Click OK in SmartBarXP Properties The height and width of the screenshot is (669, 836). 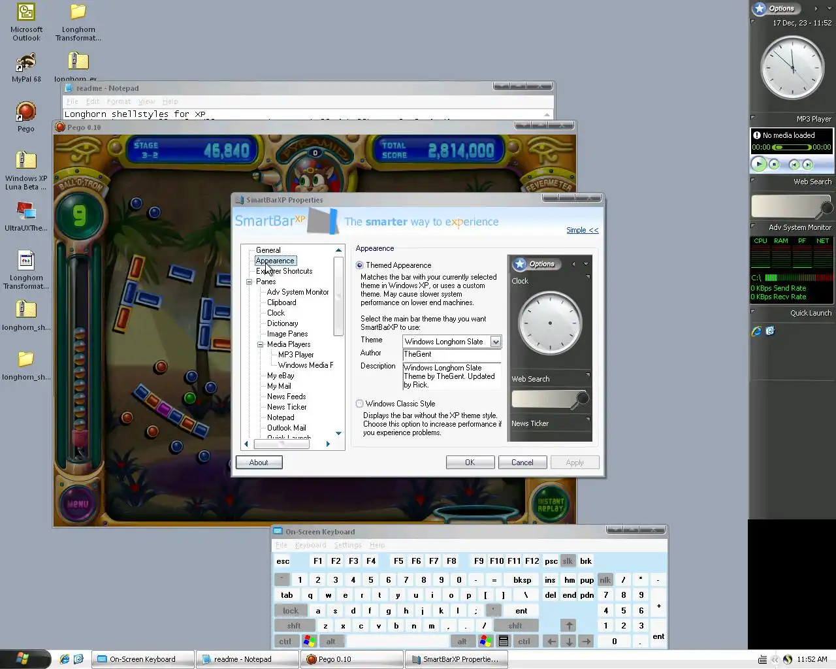(470, 463)
